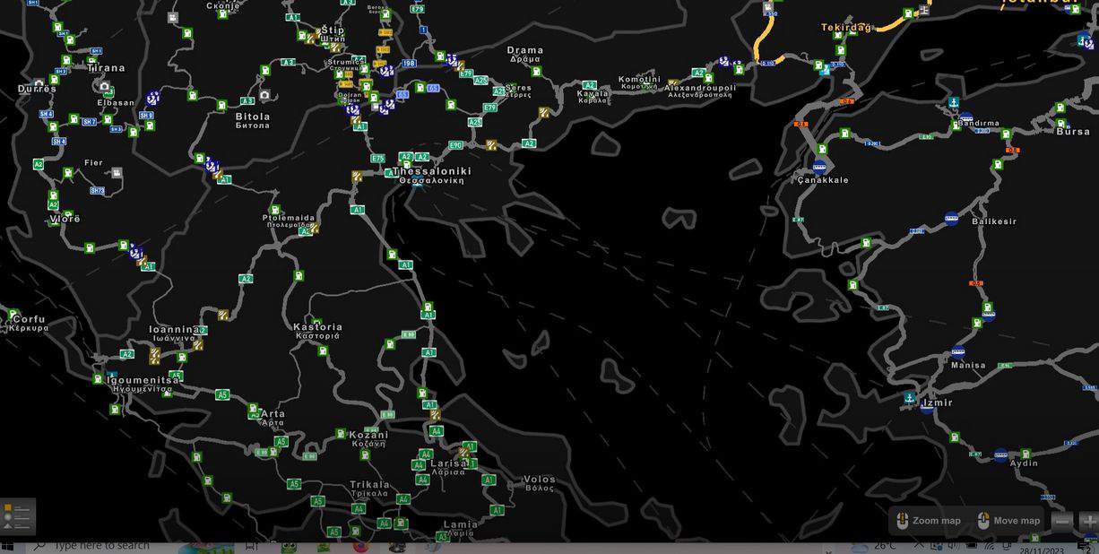Select the bus station icon at Çanakkale

[x=819, y=166]
